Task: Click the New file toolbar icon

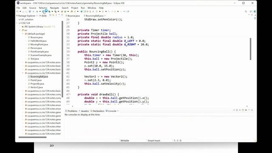Action: [x=17, y=11]
